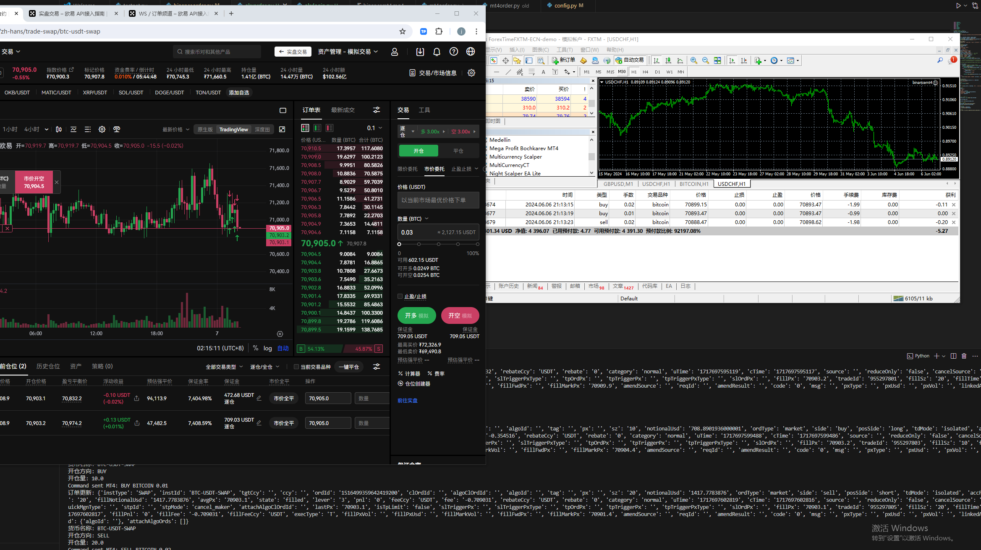Click the red 开空 模拟 button
The height and width of the screenshot is (550, 981).
click(460, 315)
